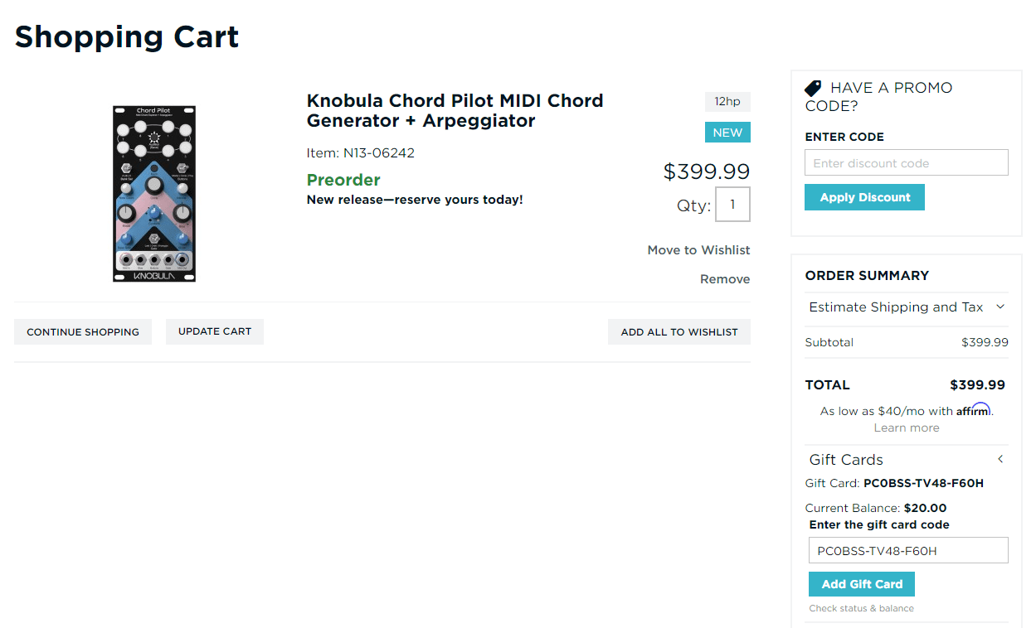Add all items to wishlist
The width and height of the screenshot is (1036, 628).
pyautogui.click(x=679, y=331)
